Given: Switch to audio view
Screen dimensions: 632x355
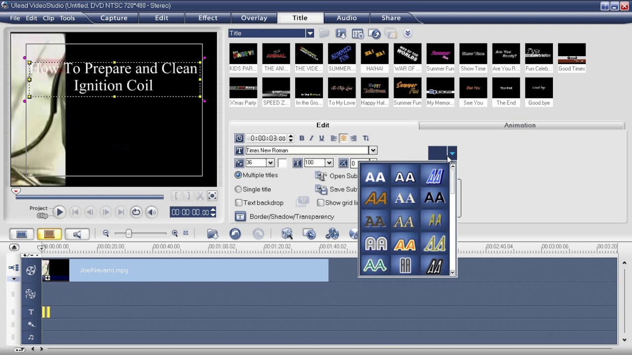Looking at the screenshot, I should [x=77, y=234].
